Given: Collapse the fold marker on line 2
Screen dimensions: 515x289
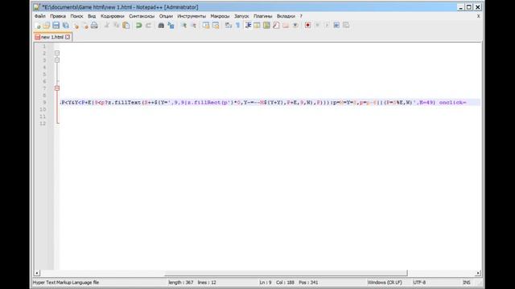Looking at the screenshot, I should 57,53.
